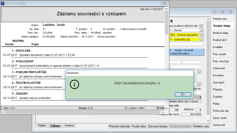Open the dropdown beside Ošetřování row

coord(199,72)
